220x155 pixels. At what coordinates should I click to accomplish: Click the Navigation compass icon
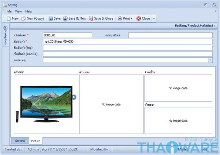click(5, 28)
